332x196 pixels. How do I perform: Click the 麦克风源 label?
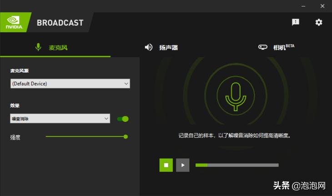point(20,70)
